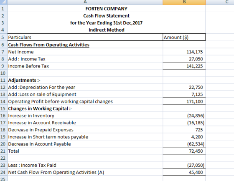
Task: Select row 16 header
Action: pyautogui.click(x=4, y=116)
